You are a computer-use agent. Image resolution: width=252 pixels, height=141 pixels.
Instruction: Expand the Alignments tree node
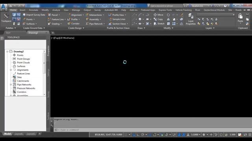pos(11,70)
